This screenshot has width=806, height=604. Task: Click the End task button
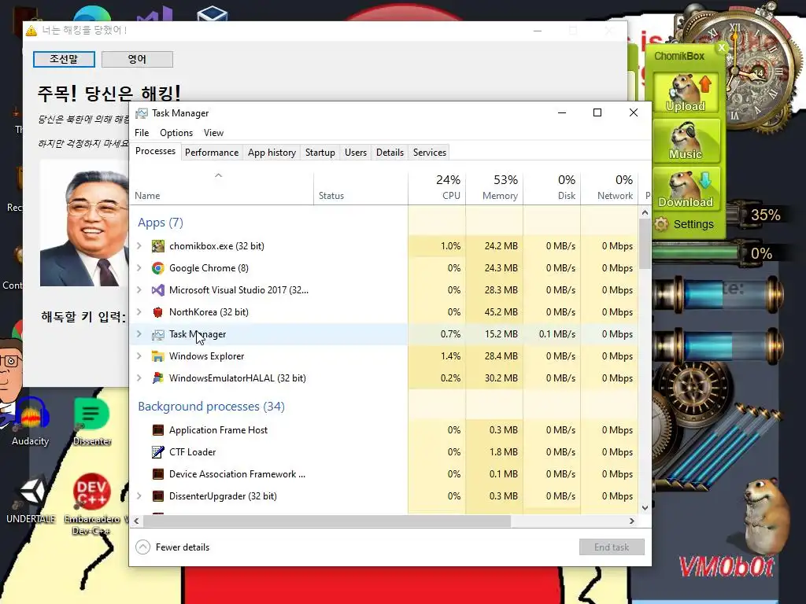pos(612,547)
